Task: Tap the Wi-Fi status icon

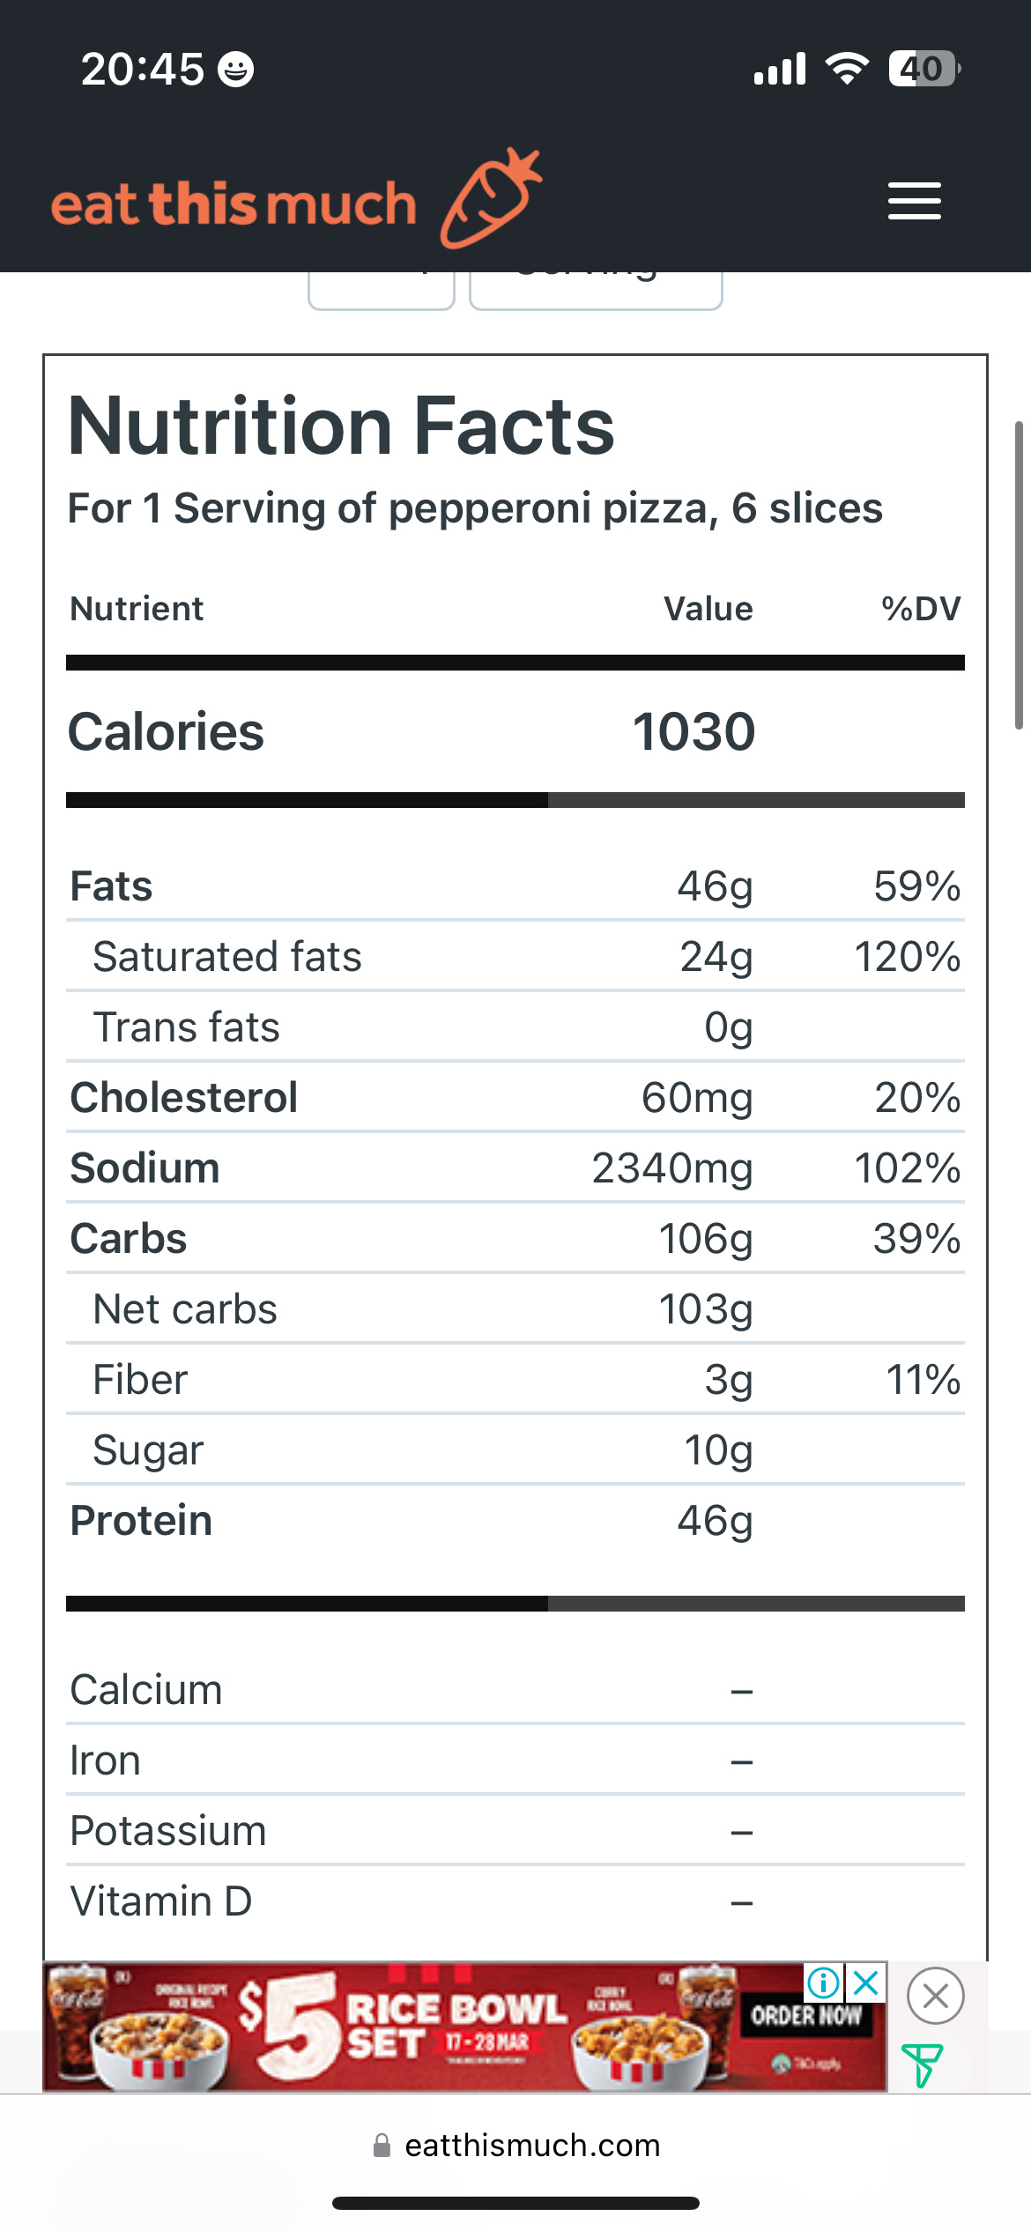Action: 847,69
